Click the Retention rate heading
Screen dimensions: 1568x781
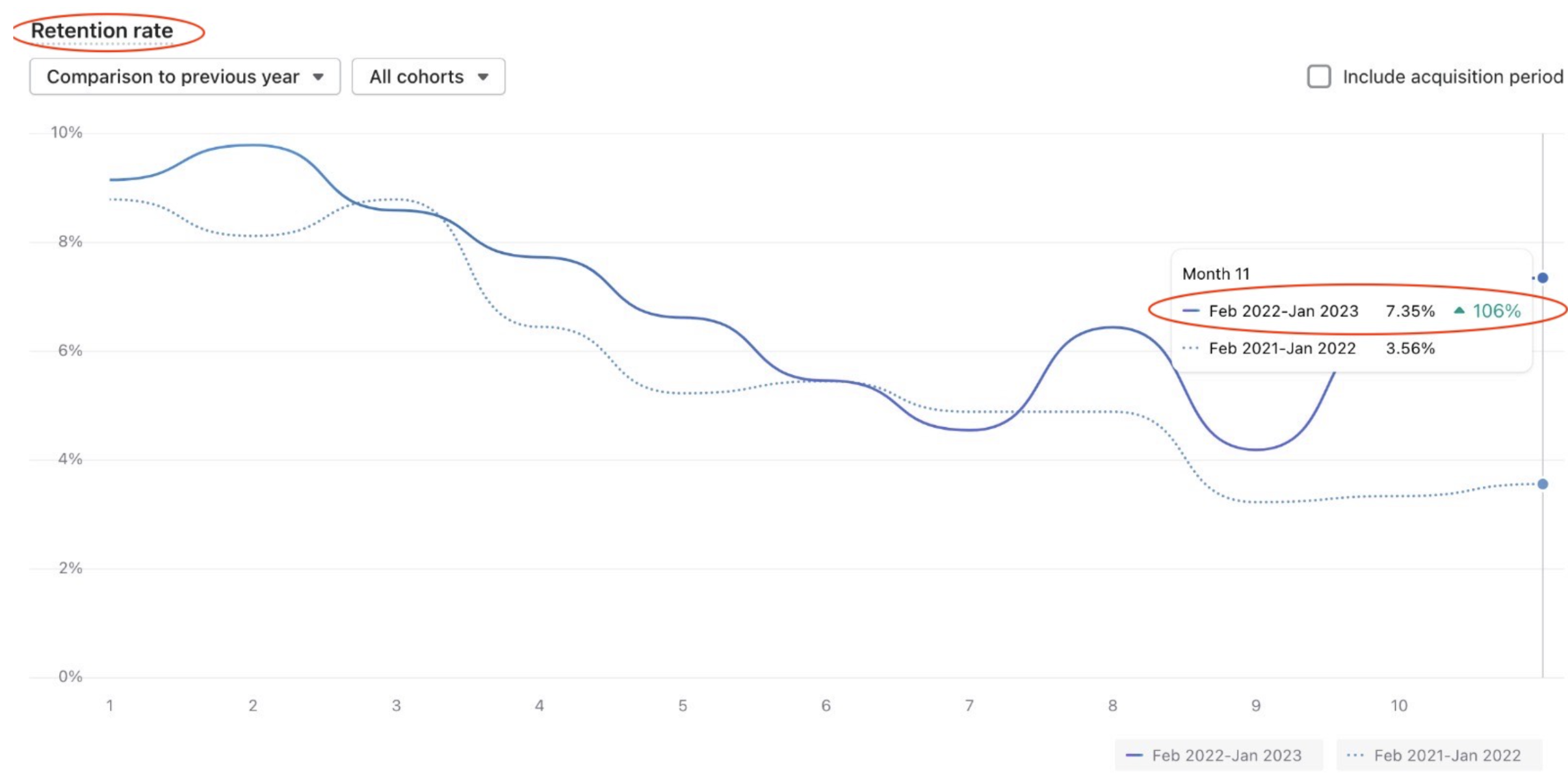[x=103, y=29]
